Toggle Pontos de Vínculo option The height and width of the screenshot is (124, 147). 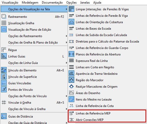point(34,89)
